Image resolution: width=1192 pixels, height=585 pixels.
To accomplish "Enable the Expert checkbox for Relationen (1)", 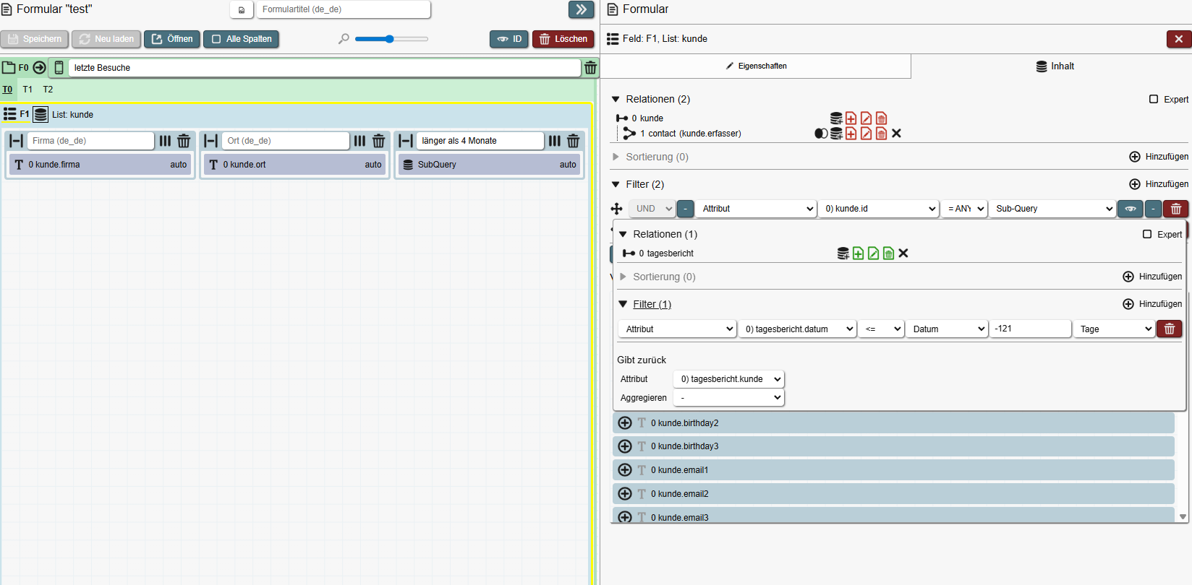I will coord(1147,234).
